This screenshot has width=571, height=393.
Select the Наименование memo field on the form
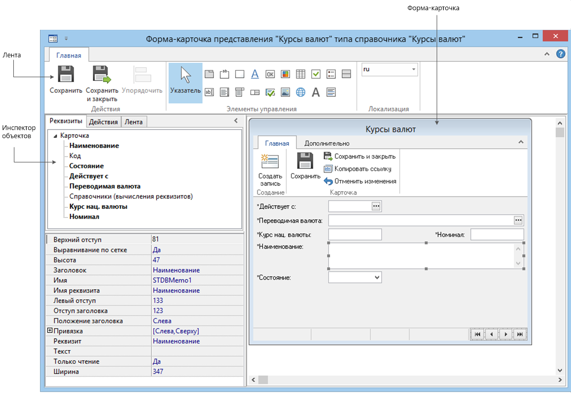pos(426,256)
